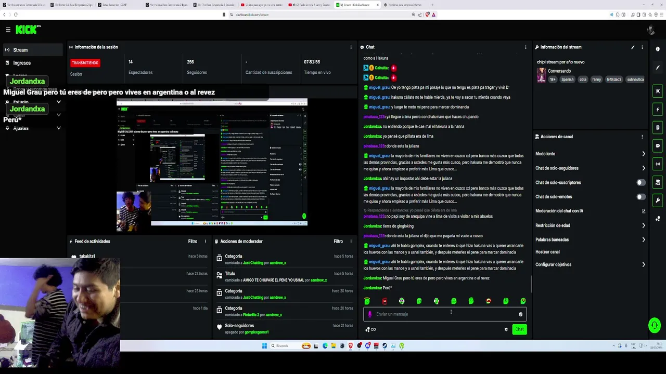The width and height of the screenshot is (666, 374).
Task: Switch to the Better Call Saul browser tab
Action: (x=72, y=5)
